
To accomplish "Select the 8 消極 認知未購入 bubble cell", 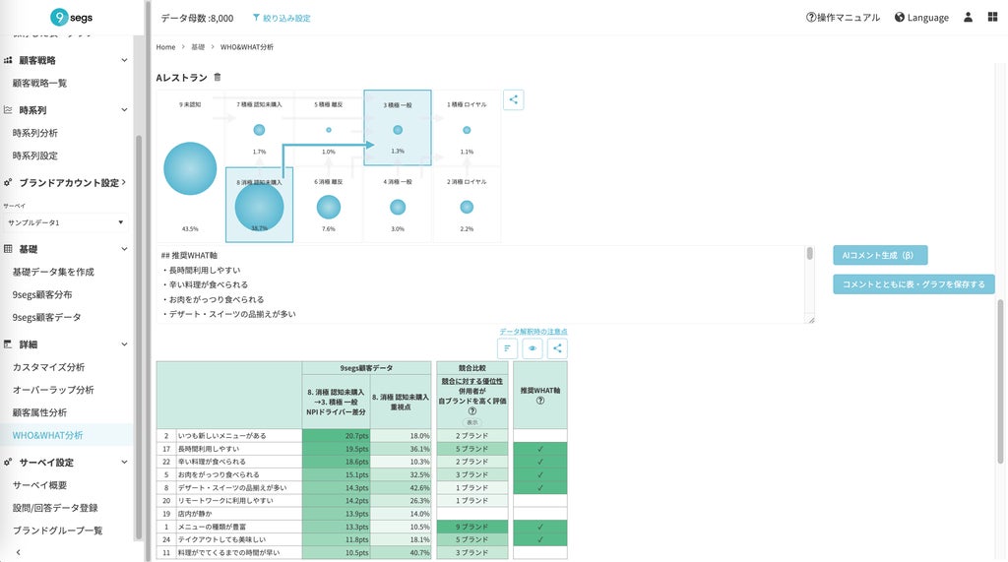I will 259,205.
